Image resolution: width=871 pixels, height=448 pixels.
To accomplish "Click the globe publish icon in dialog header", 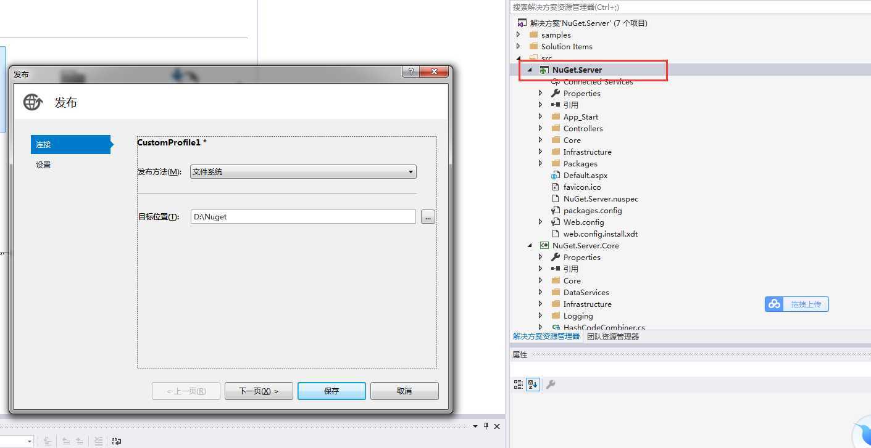I will click(33, 102).
